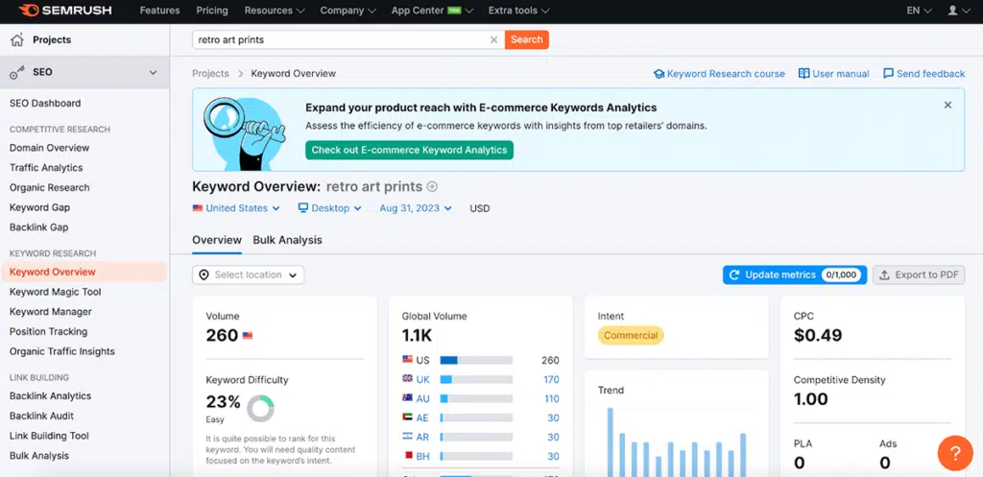This screenshot has height=477, width=983.
Task: Click the user account icon
Action: click(953, 11)
